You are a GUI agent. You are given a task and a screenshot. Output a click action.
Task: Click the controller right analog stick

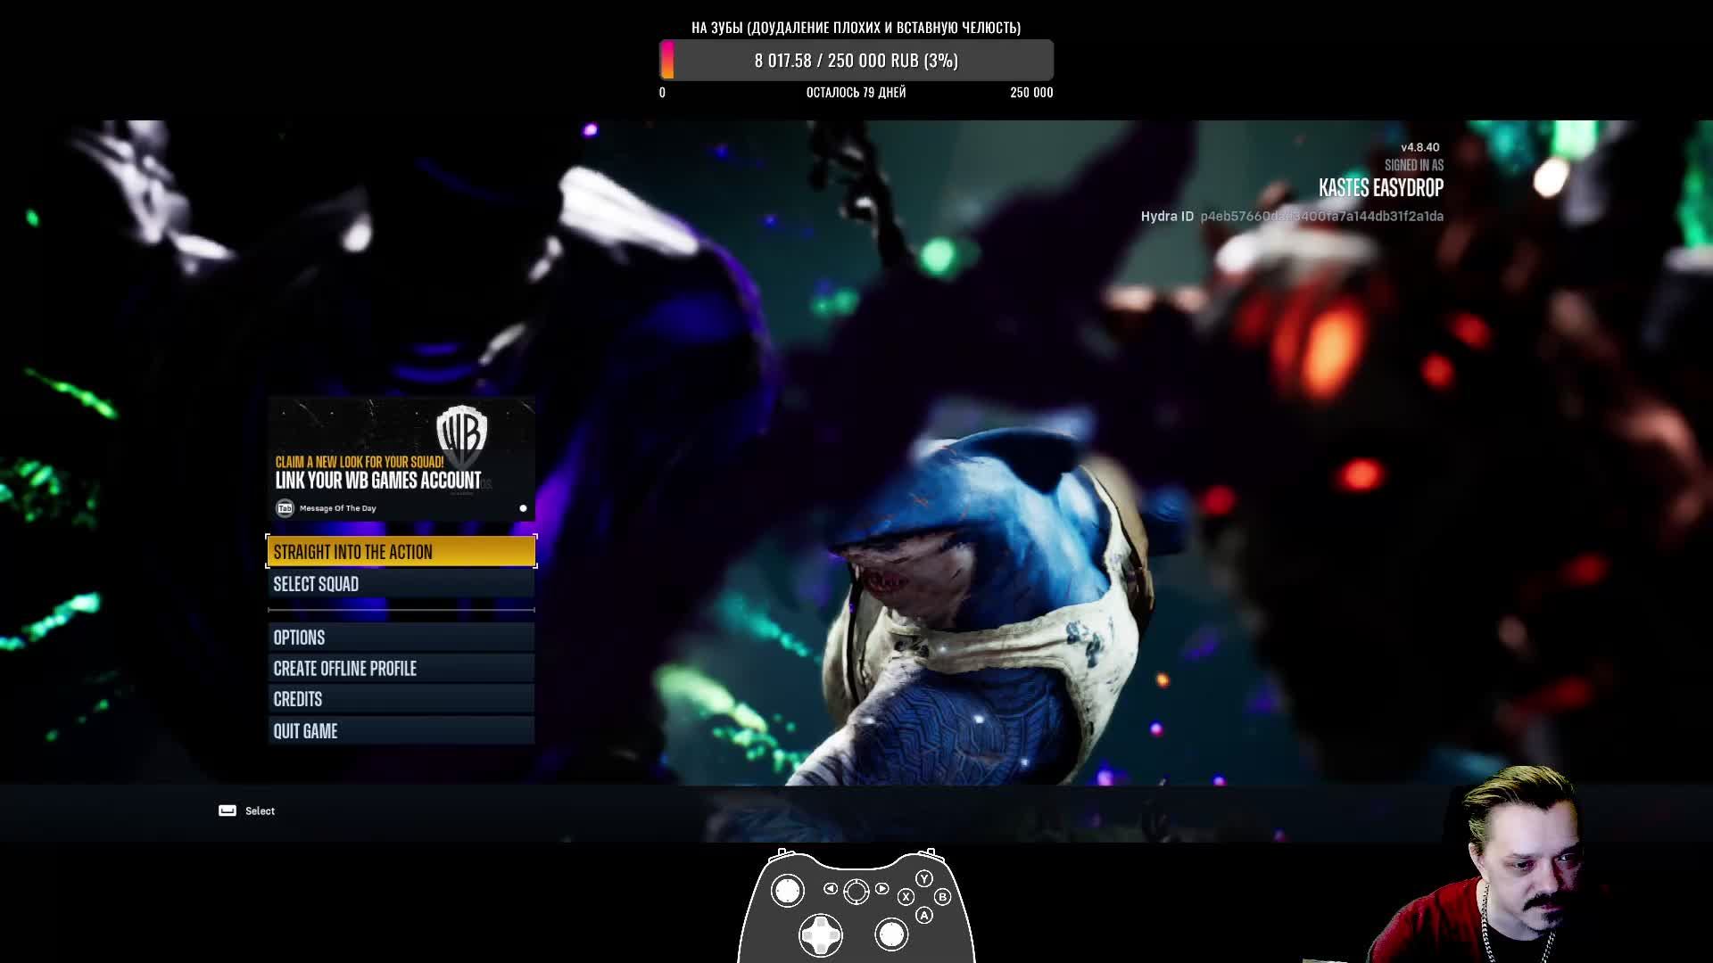tap(891, 934)
